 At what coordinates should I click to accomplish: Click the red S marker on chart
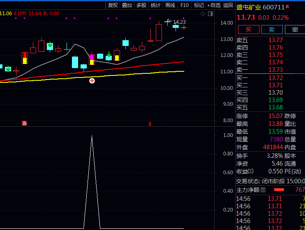click(150, 124)
